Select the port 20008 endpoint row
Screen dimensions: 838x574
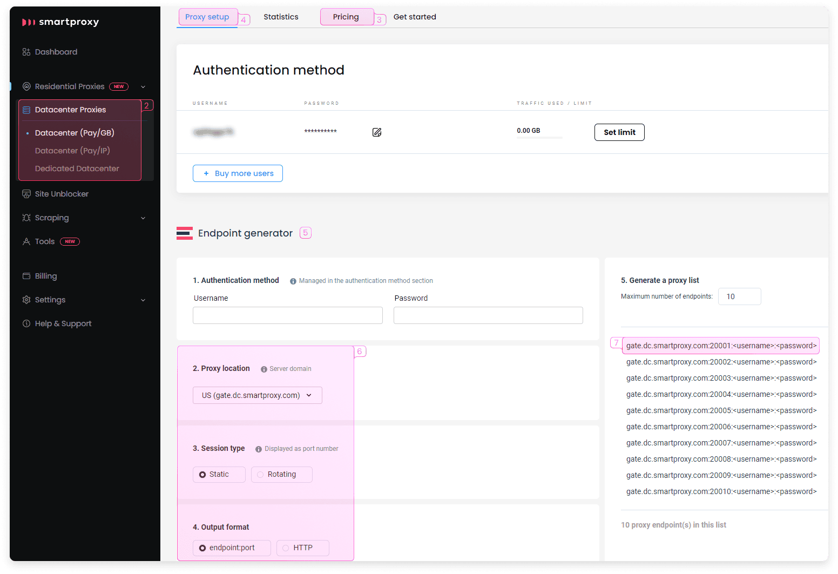[721, 459]
